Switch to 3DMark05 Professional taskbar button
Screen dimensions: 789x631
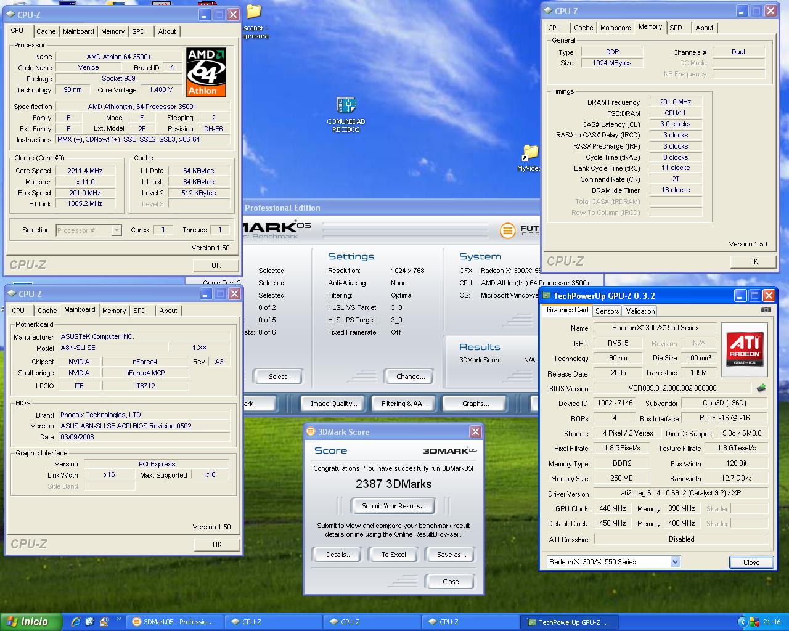(x=174, y=622)
